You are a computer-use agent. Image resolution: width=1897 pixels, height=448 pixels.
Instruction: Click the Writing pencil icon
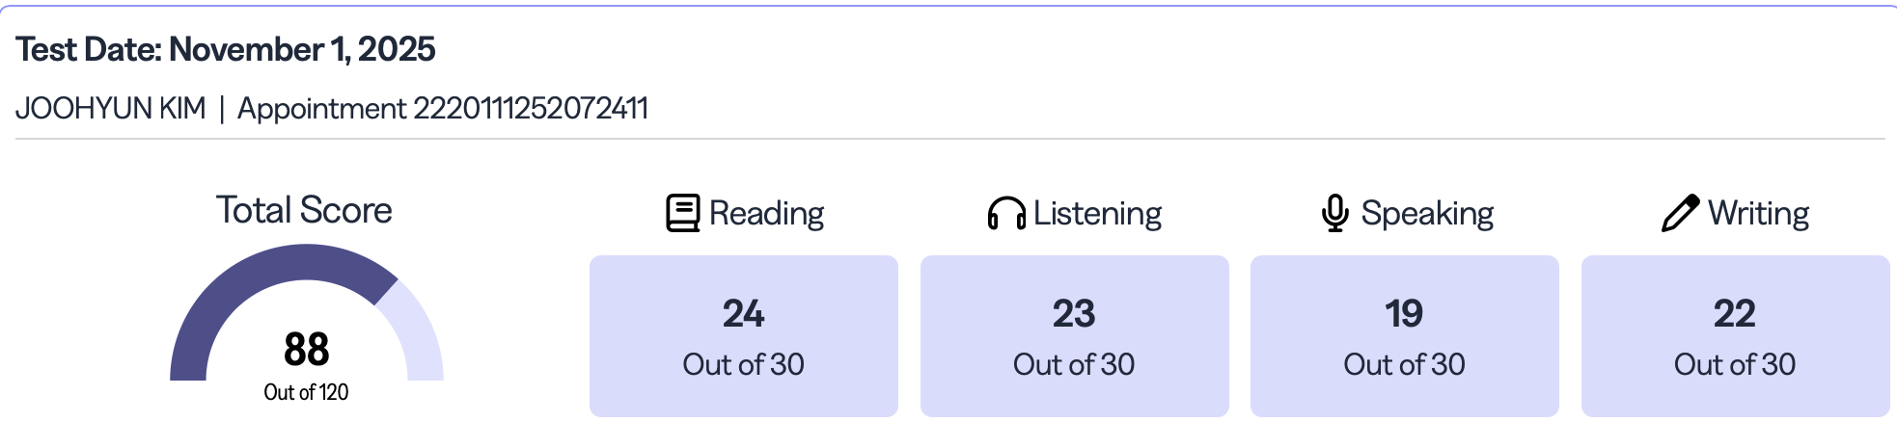coord(1680,213)
